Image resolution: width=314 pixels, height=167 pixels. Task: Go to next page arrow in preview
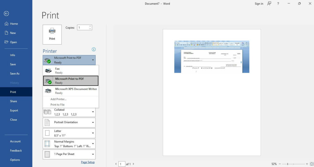point(134,164)
